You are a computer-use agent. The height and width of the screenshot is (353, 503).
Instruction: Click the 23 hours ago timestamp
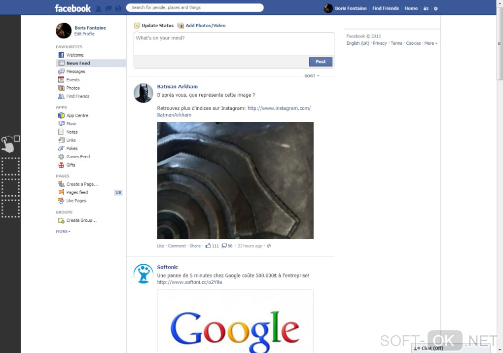(250, 246)
